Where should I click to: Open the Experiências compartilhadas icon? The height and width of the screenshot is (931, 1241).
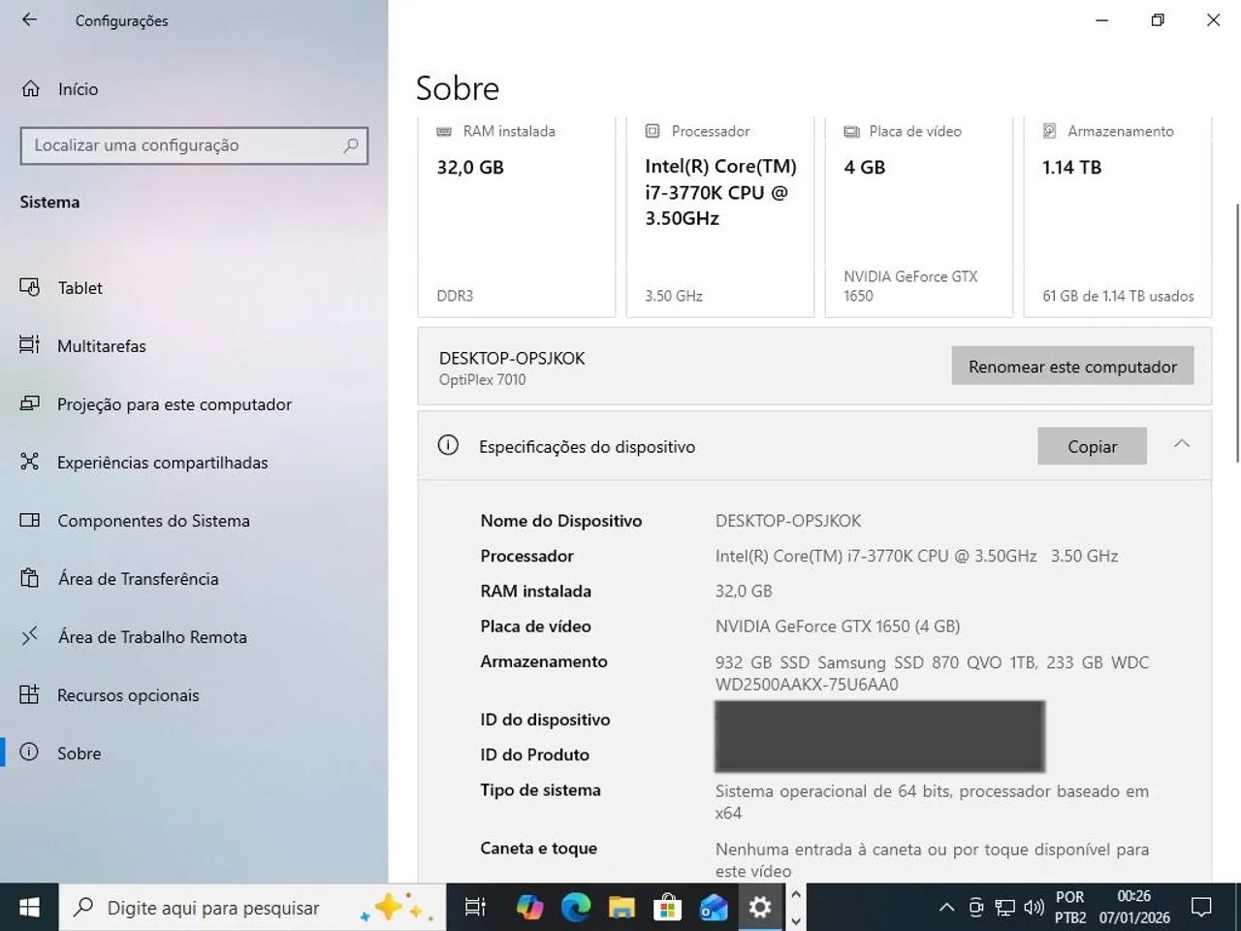pos(30,462)
